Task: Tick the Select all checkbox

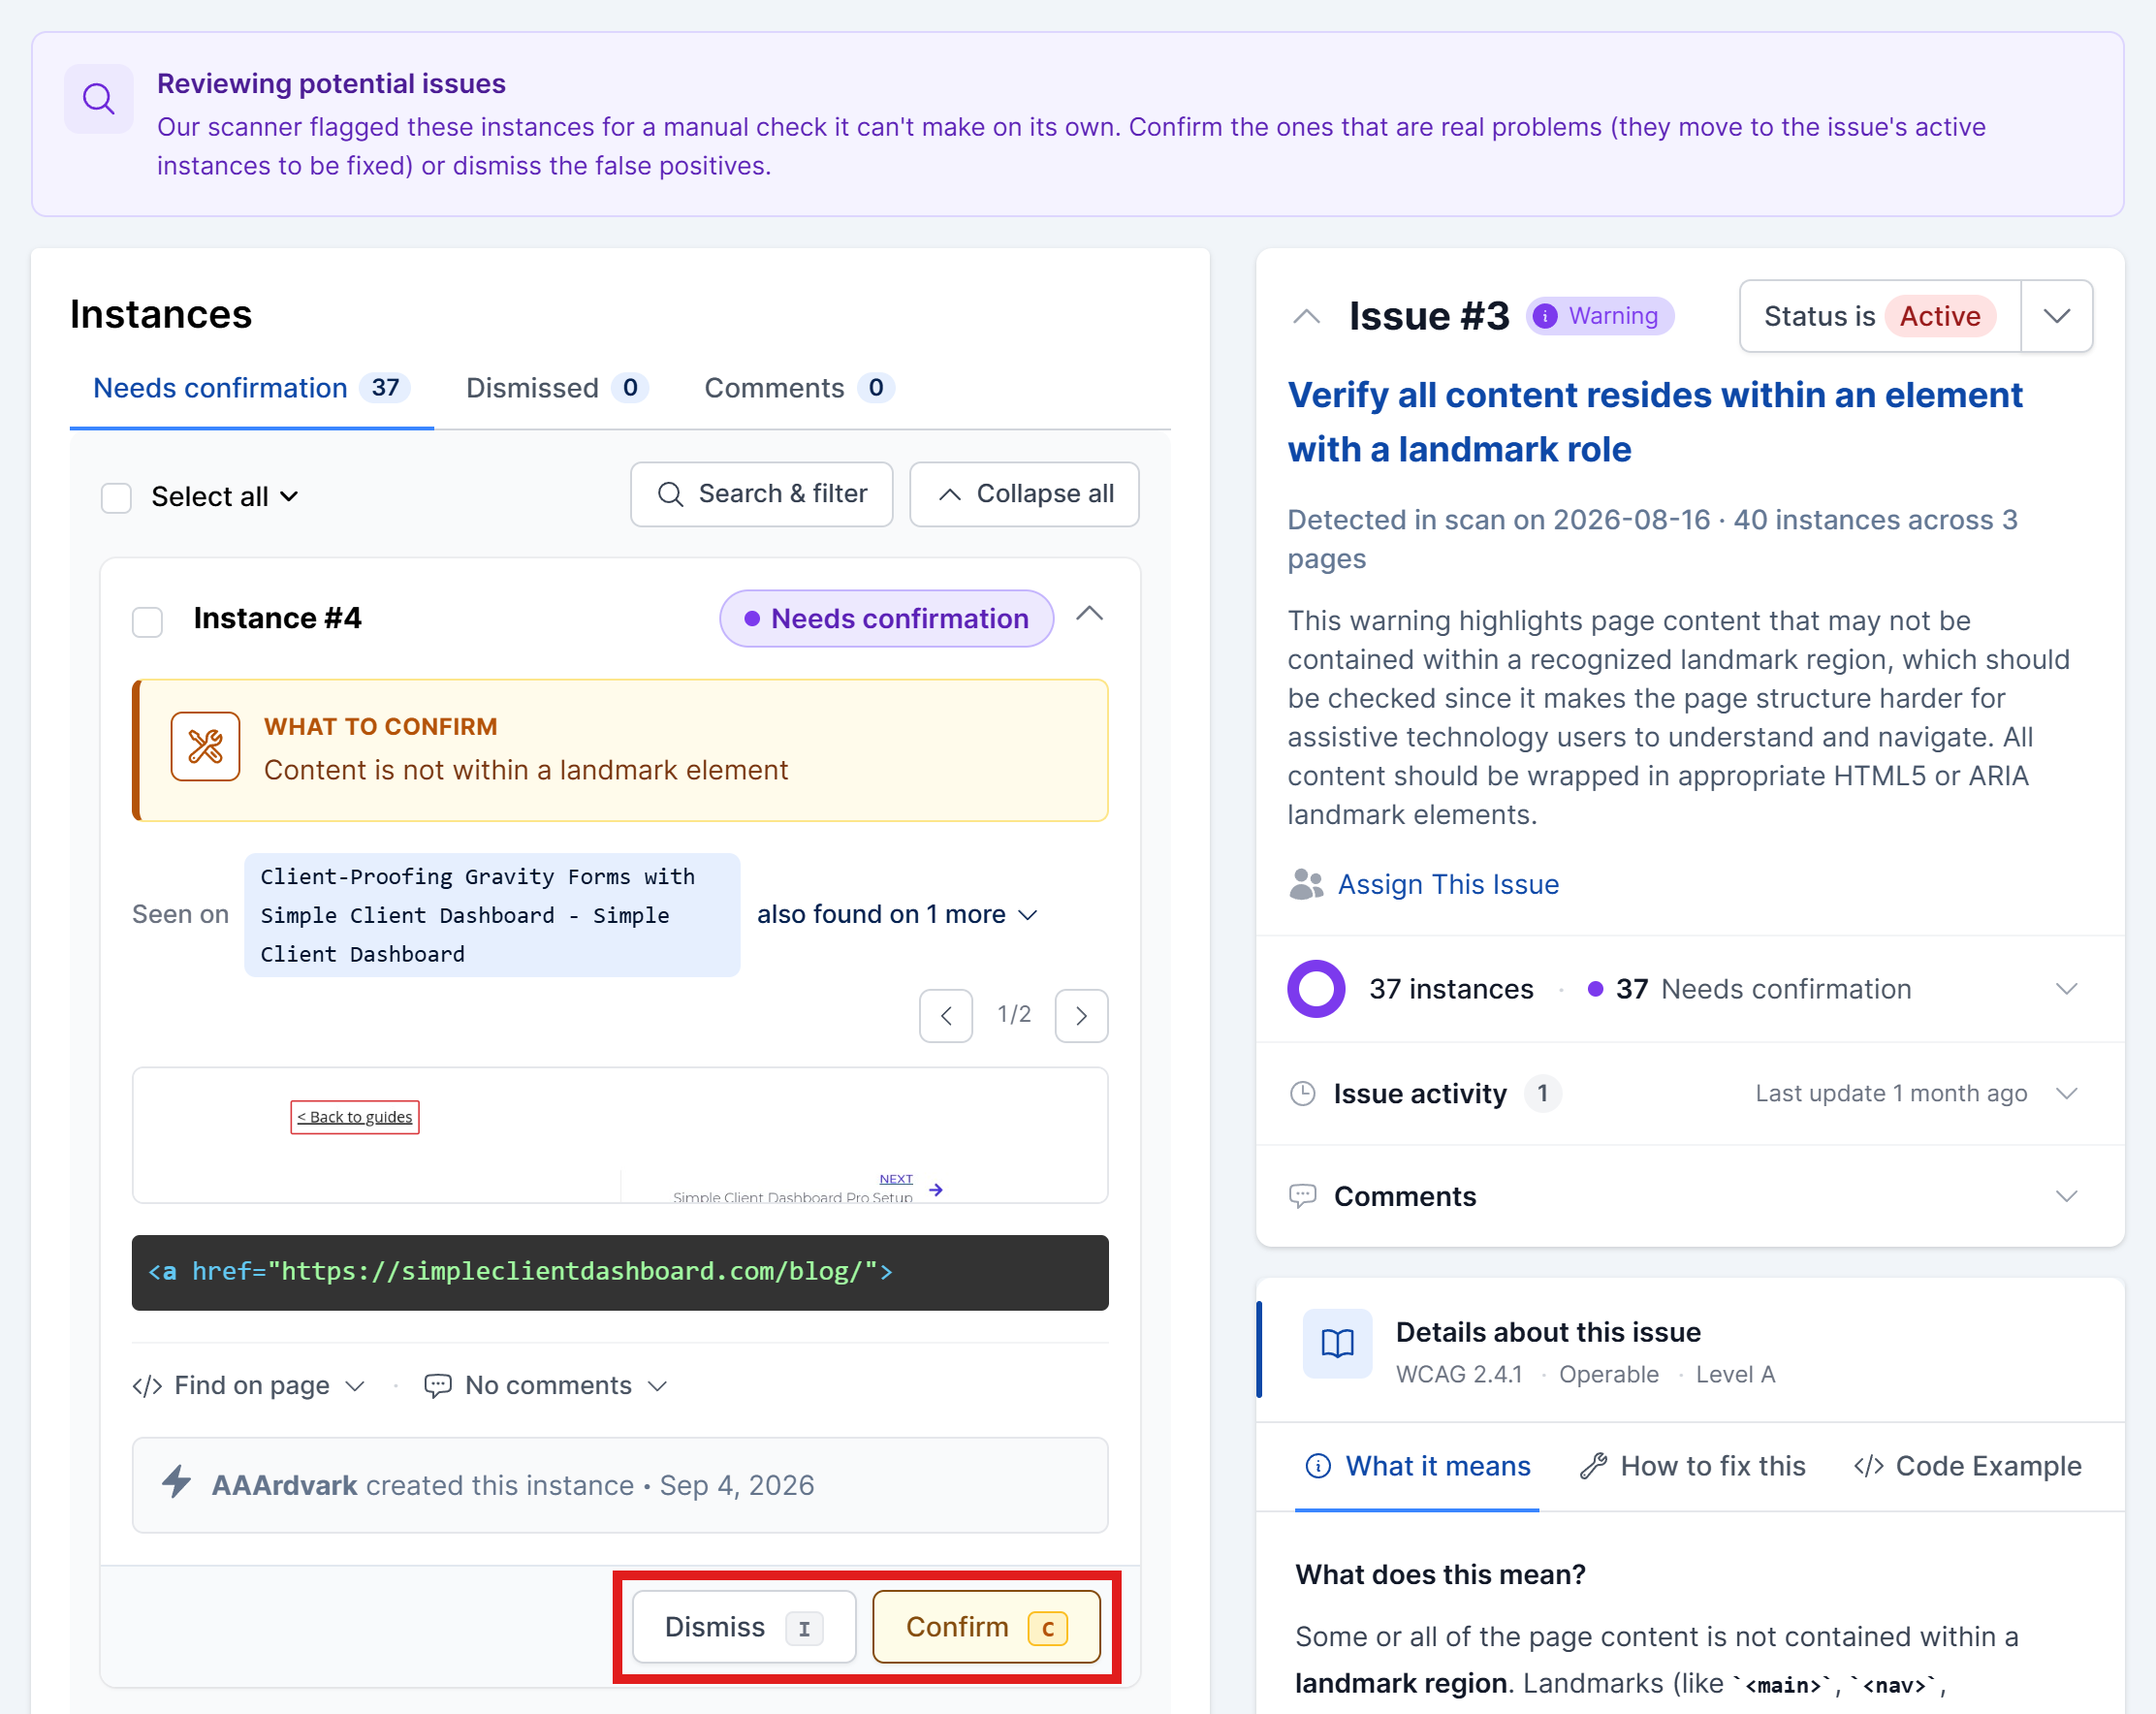Action: point(116,497)
